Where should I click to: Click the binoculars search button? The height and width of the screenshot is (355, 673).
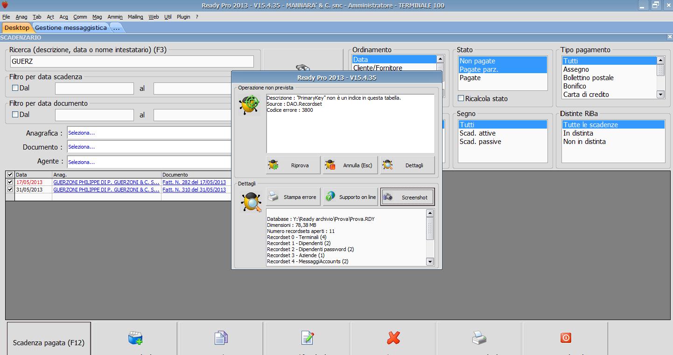(x=303, y=68)
